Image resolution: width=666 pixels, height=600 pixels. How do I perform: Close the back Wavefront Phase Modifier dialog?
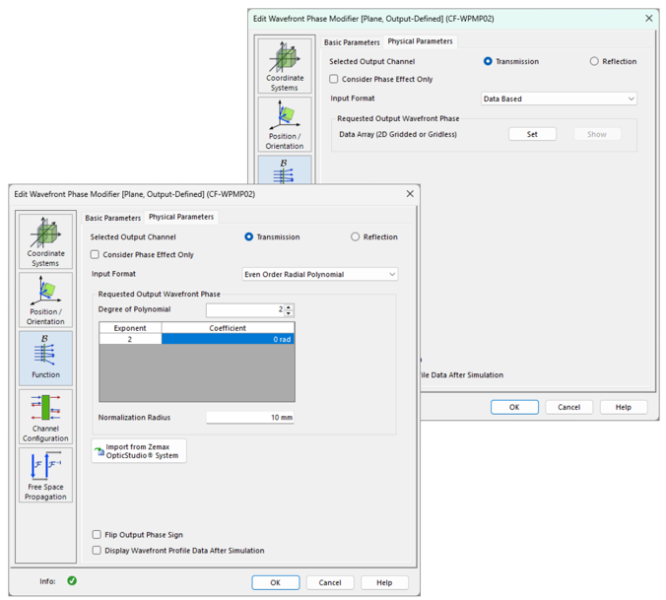[x=649, y=19]
